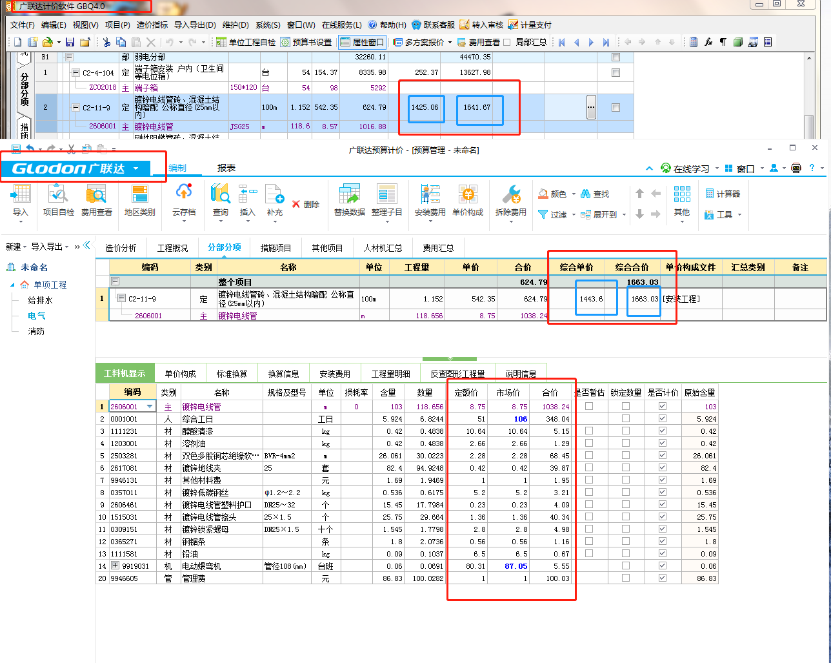The width and height of the screenshot is (831, 663).
Task: Select 给排水 in the project tree
Action: point(40,300)
